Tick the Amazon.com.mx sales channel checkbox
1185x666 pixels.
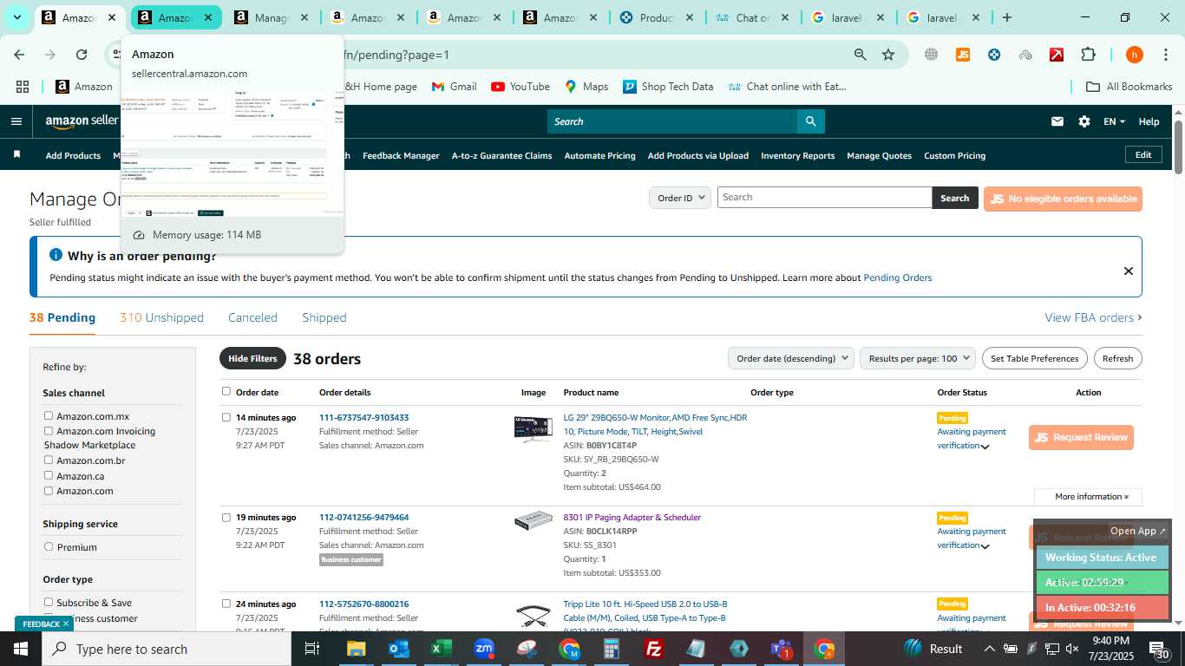49,416
